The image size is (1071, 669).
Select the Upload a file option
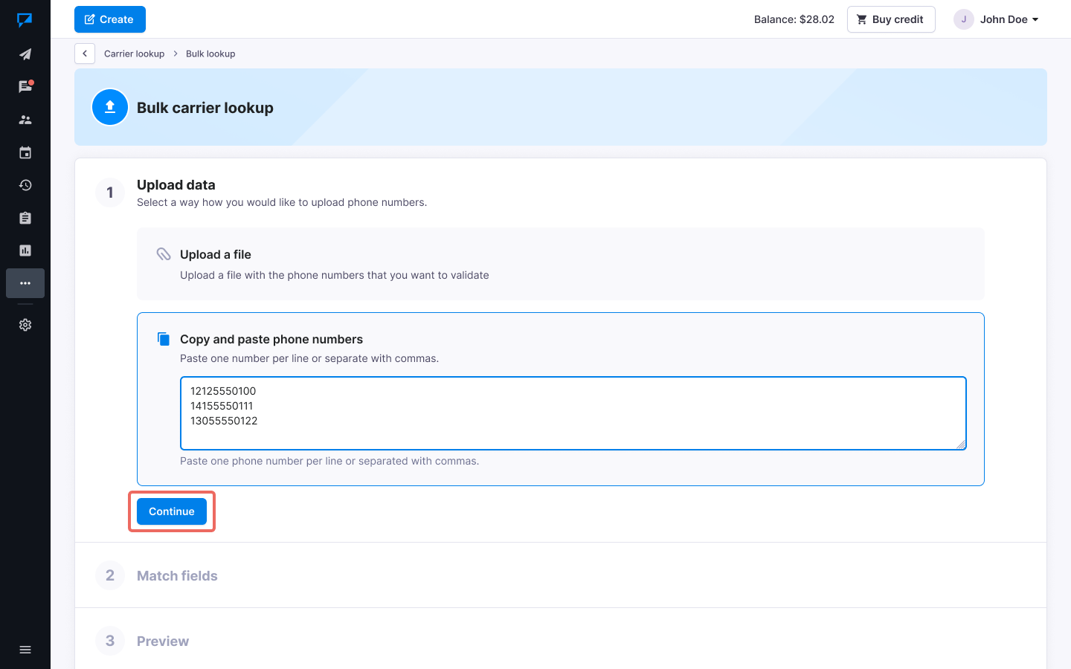tap(560, 263)
